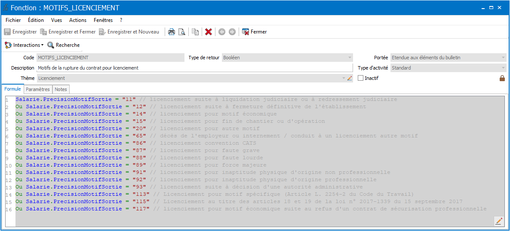The height and width of the screenshot is (231, 510).
Task: Click formula line with code "92"
Action: tap(196, 179)
